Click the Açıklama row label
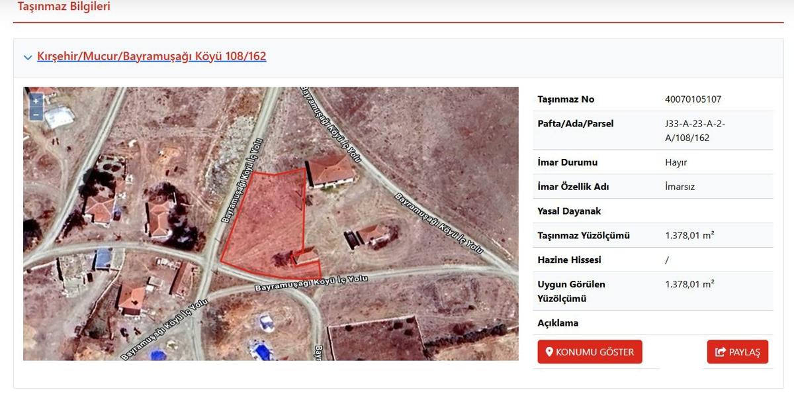 (558, 323)
